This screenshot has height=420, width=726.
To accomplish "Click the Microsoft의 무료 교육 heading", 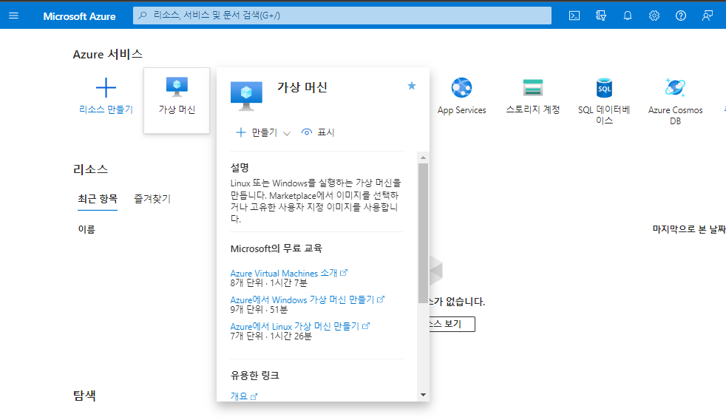I will click(277, 248).
